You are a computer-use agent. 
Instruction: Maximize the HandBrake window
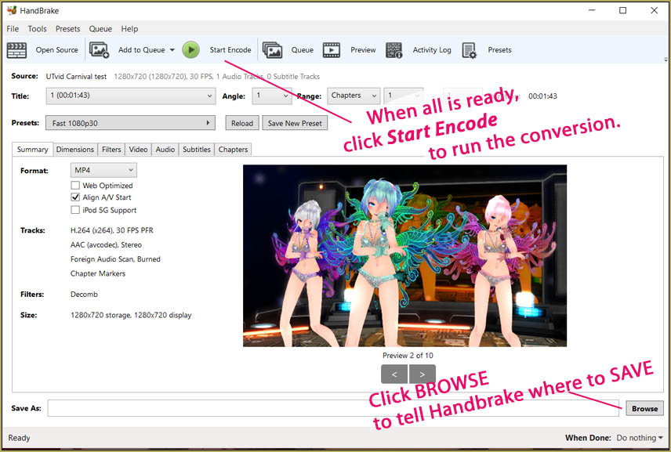622,10
